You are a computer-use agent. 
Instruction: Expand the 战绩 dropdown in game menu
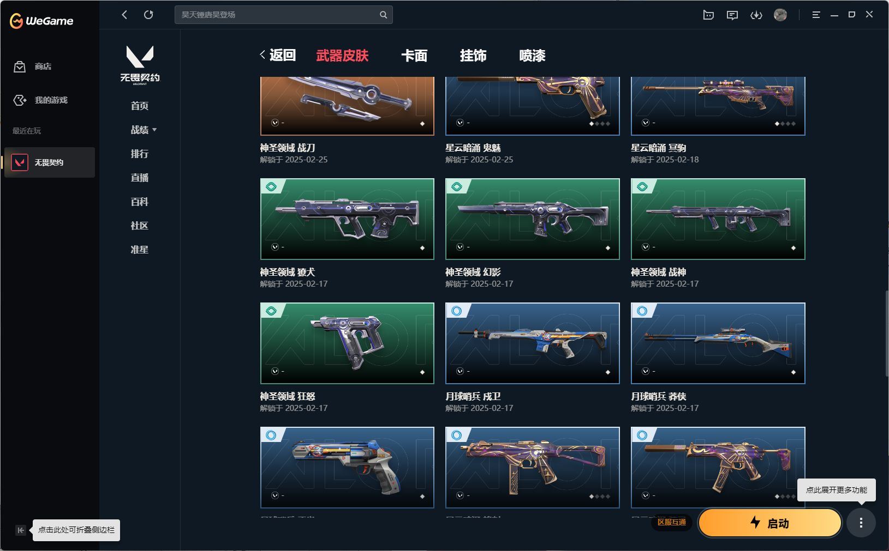tap(144, 130)
